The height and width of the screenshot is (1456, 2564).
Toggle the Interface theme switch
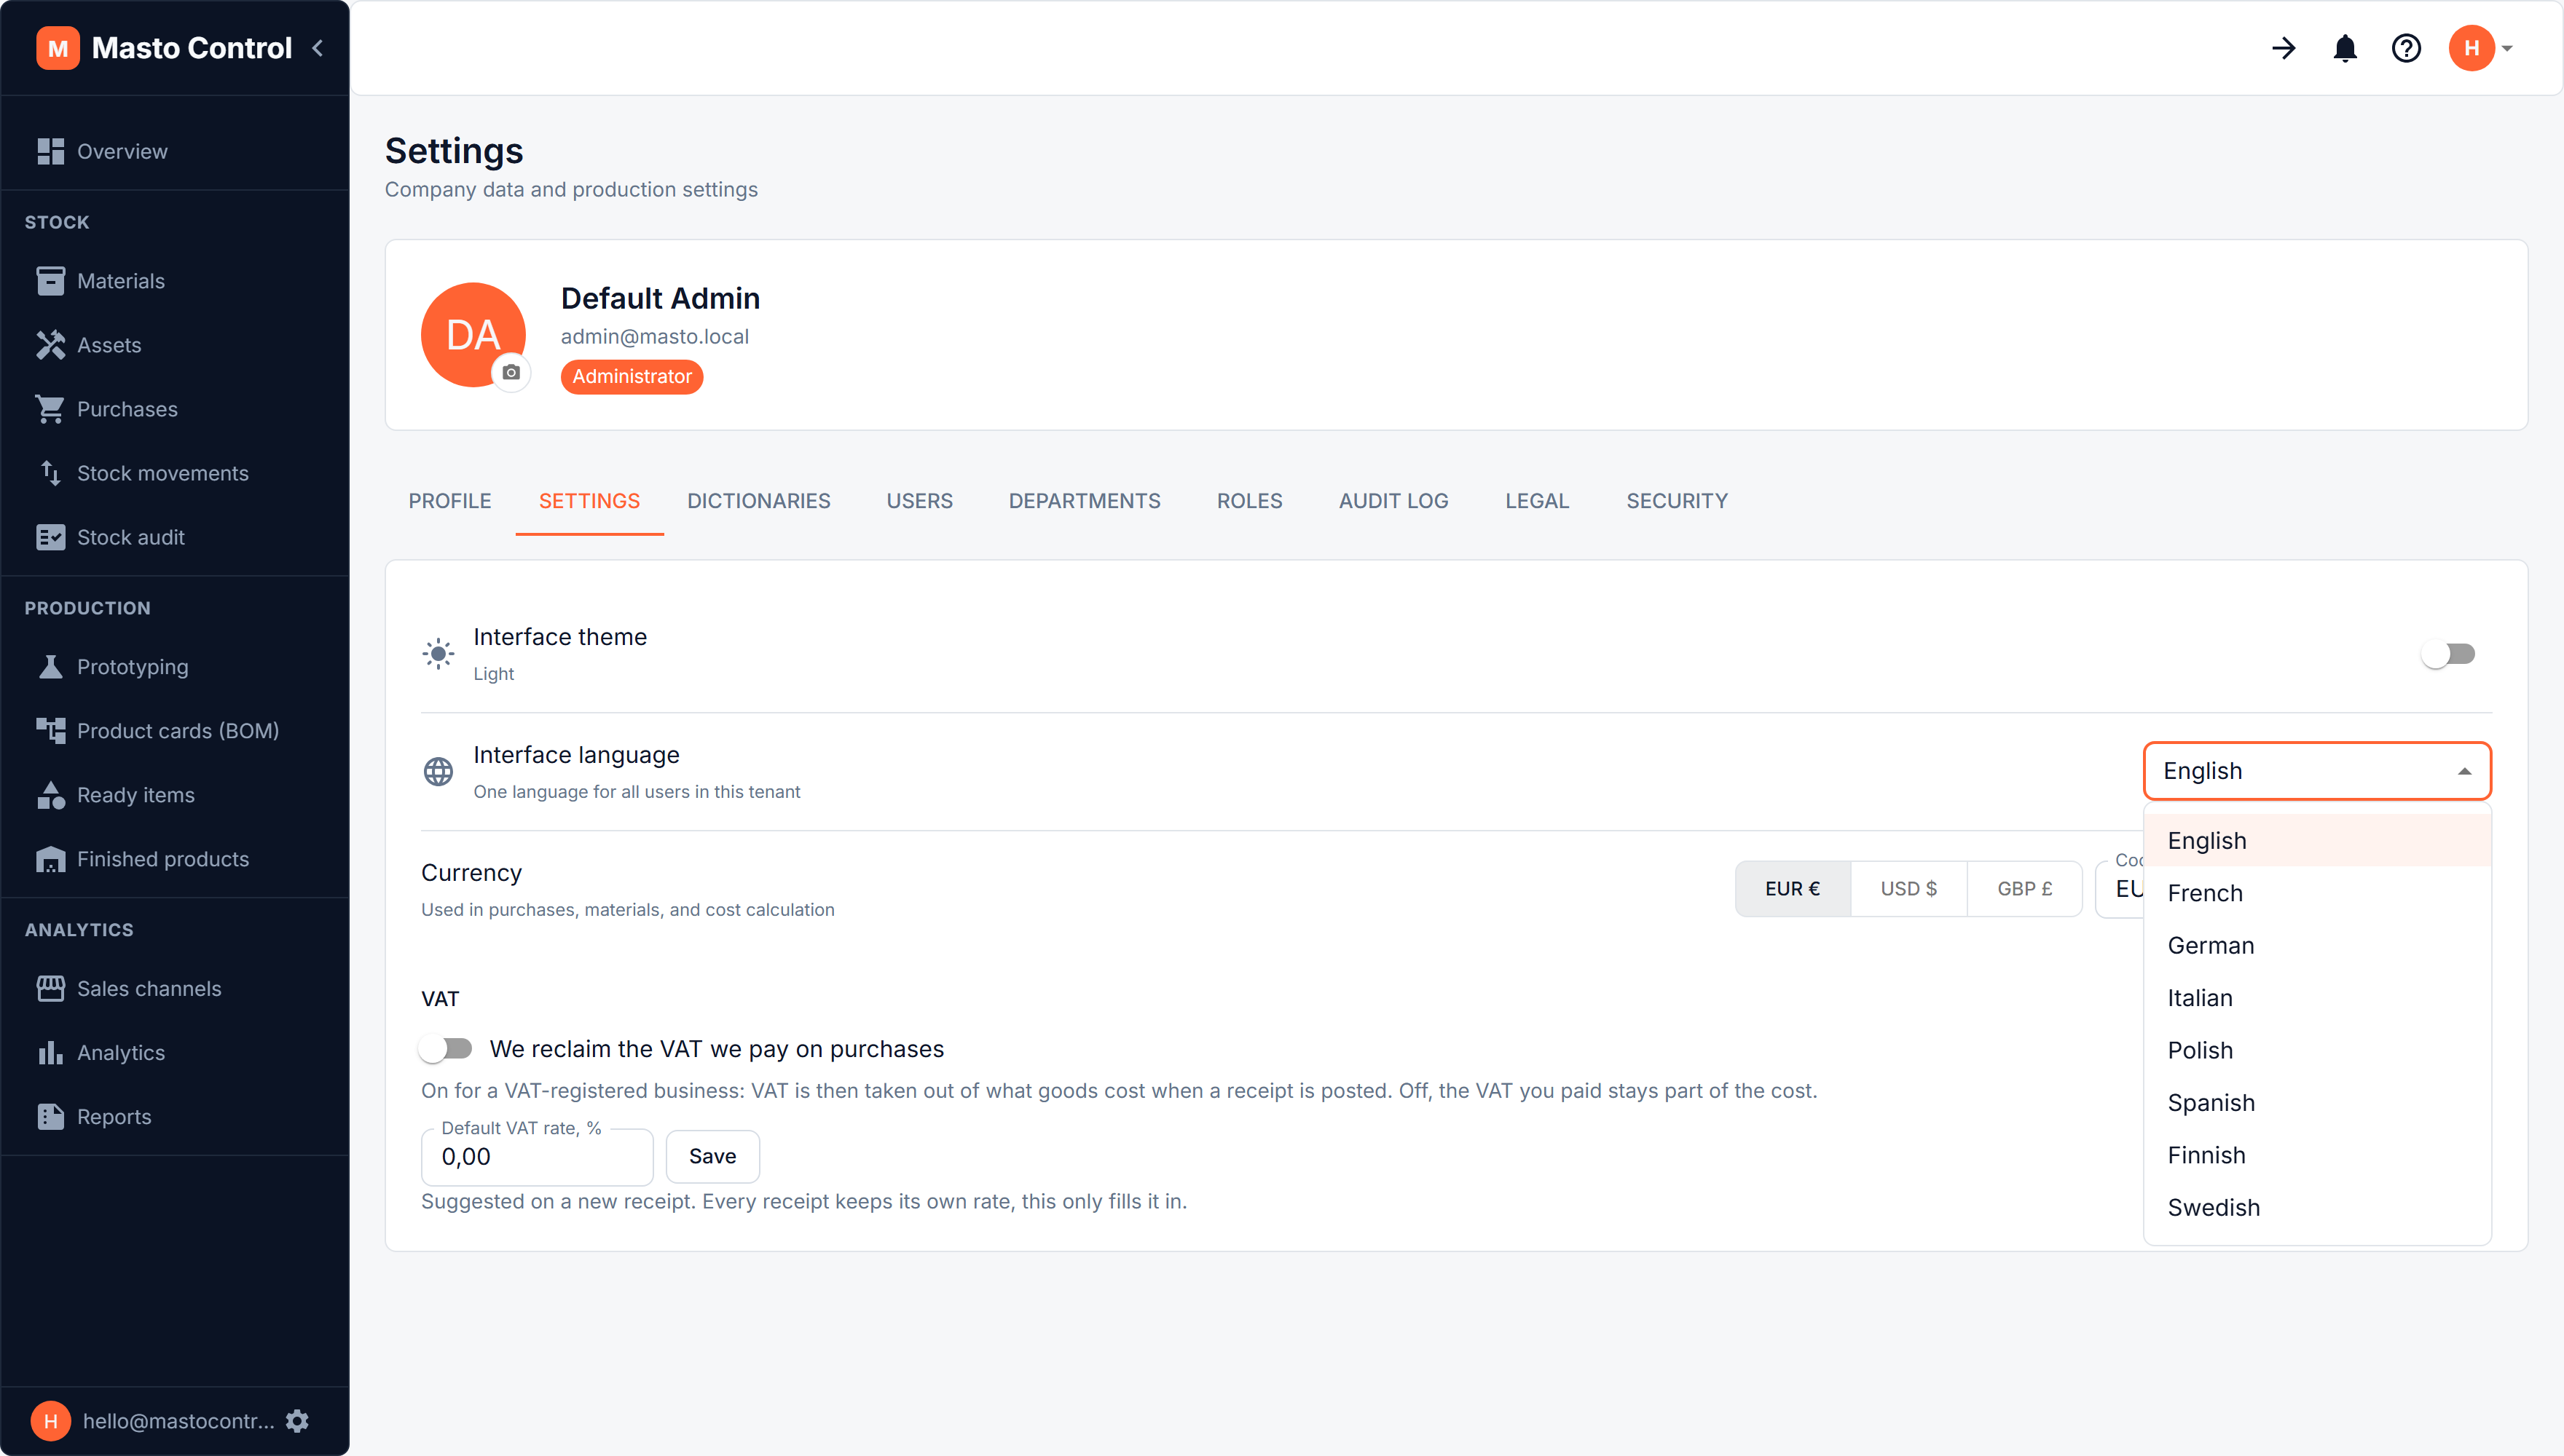point(2447,654)
